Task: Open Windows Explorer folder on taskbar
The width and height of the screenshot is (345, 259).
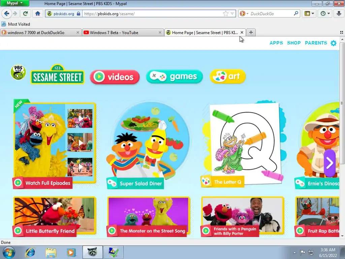Action: [x=51, y=252]
